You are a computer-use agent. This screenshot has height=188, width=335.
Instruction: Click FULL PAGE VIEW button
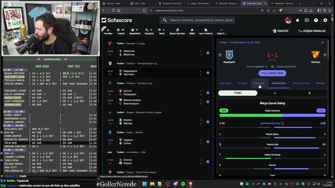coord(272,73)
